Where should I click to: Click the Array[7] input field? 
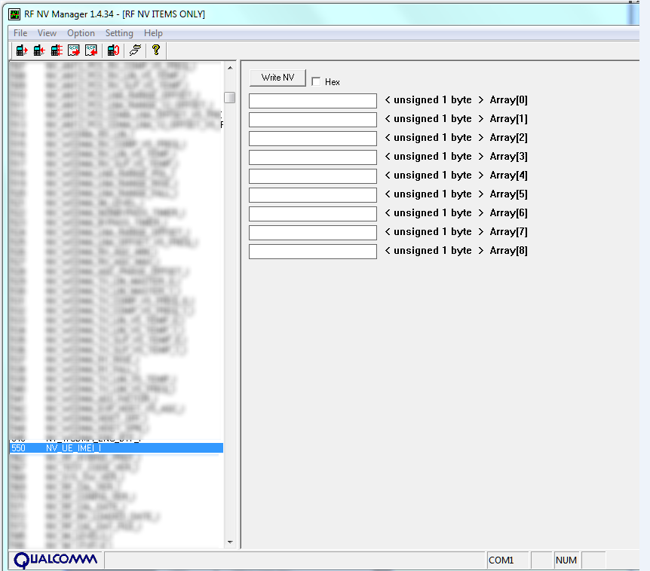[x=313, y=233]
